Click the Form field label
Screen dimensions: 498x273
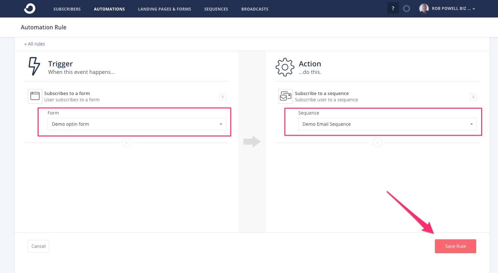(x=53, y=113)
